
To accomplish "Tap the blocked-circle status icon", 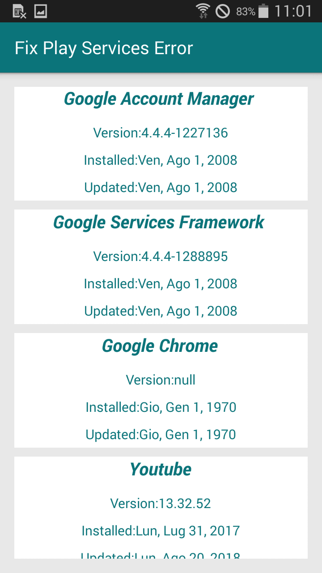I will coord(223,11).
